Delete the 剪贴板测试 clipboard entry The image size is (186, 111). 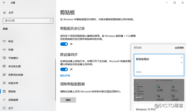181,58
